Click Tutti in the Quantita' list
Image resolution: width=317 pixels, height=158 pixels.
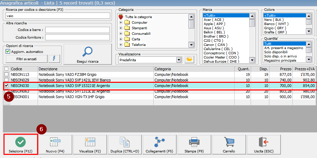click(x=285, y=44)
